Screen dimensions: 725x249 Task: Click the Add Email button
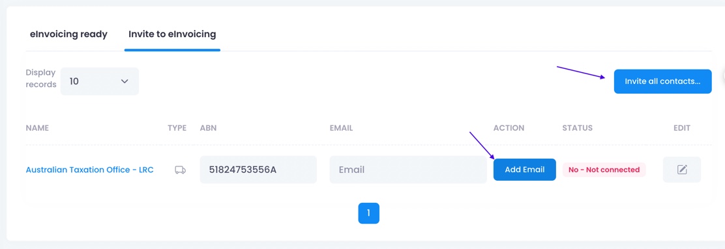click(524, 170)
